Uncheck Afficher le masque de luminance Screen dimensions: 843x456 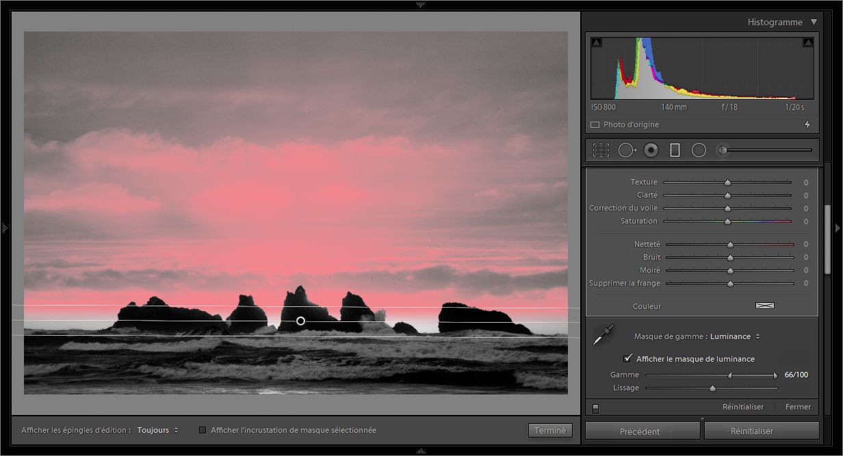pos(627,358)
